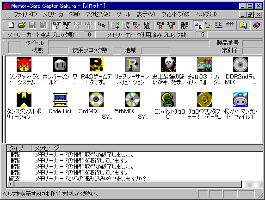Click the Sakura app icon in title bar
Image resolution: width=265 pixels, height=200 pixels.
point(6,6)
